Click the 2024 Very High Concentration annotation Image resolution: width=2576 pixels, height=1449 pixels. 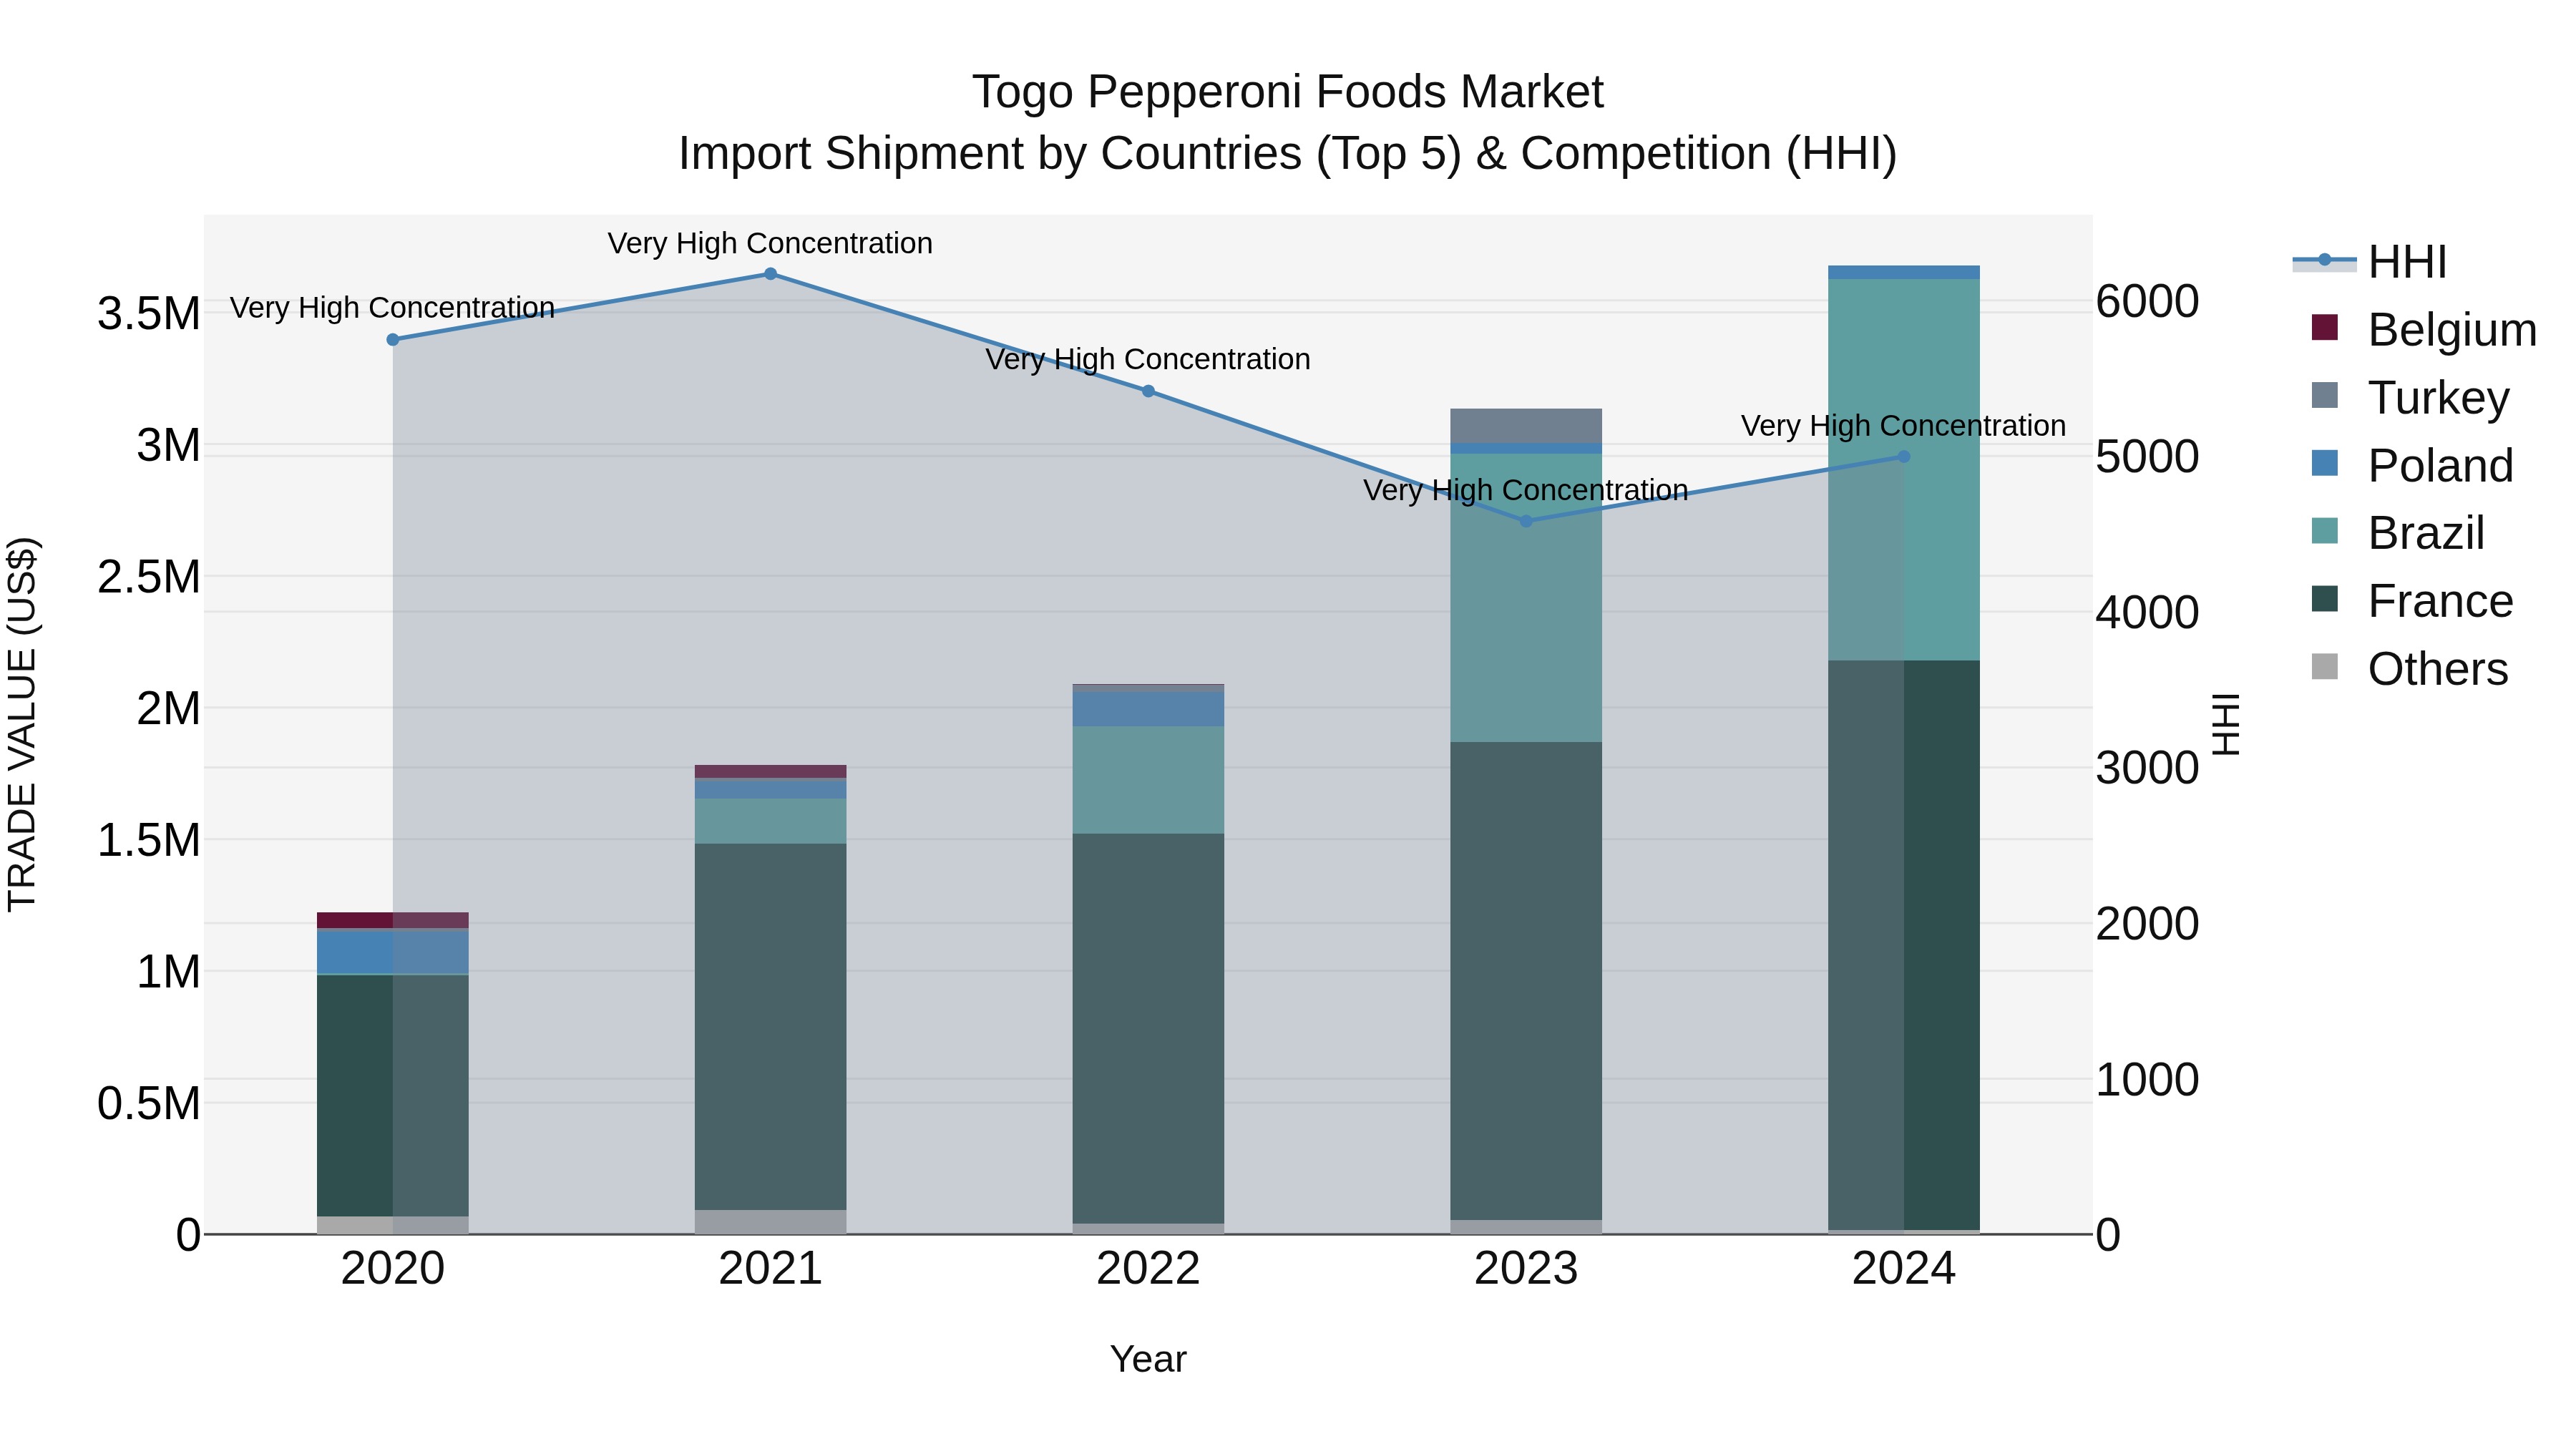click(1904, 425)
